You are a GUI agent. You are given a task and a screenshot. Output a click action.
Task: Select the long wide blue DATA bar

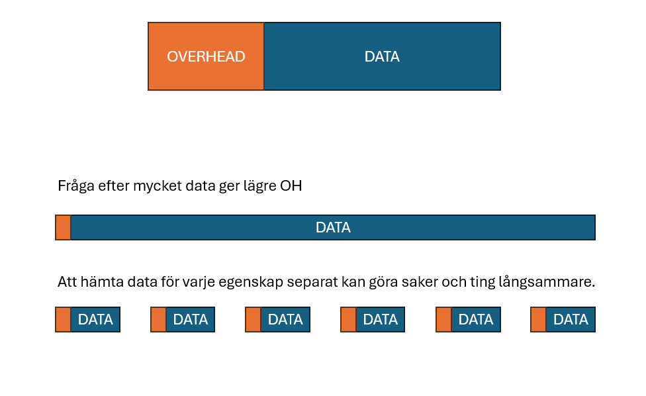[332, 227]
